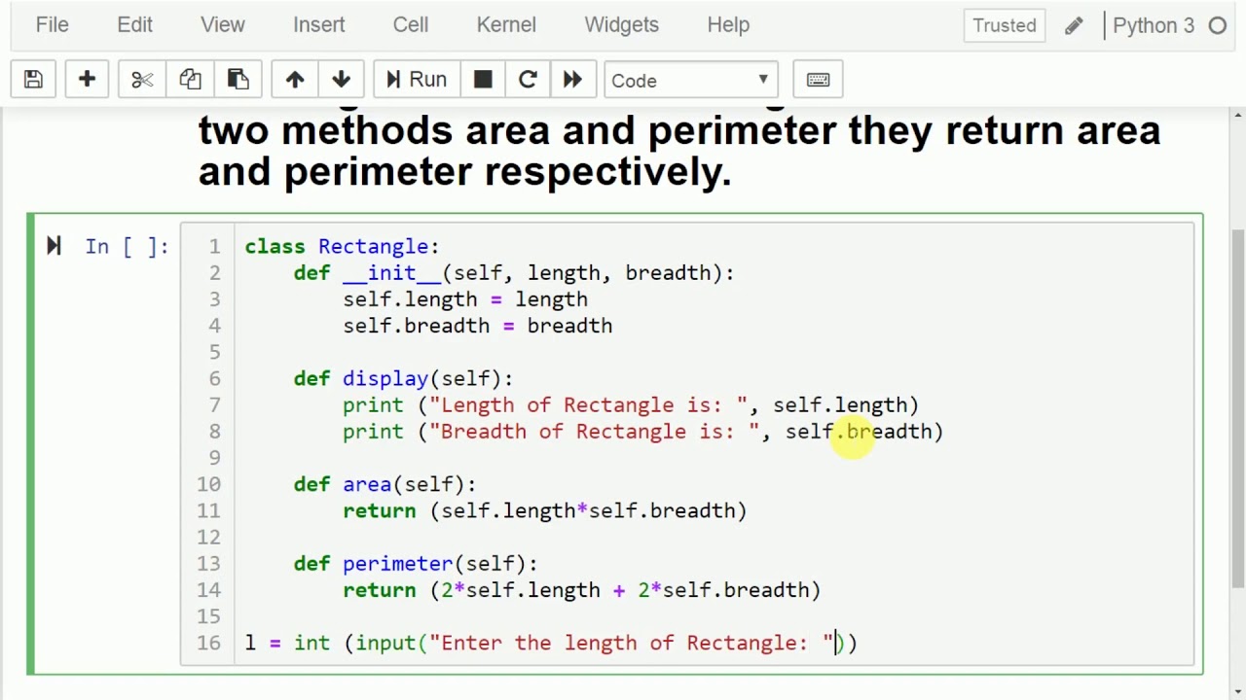Click 'class Rectangle:' on line 1
Viewport: 1246px width, 700px height.
(342, 247)
